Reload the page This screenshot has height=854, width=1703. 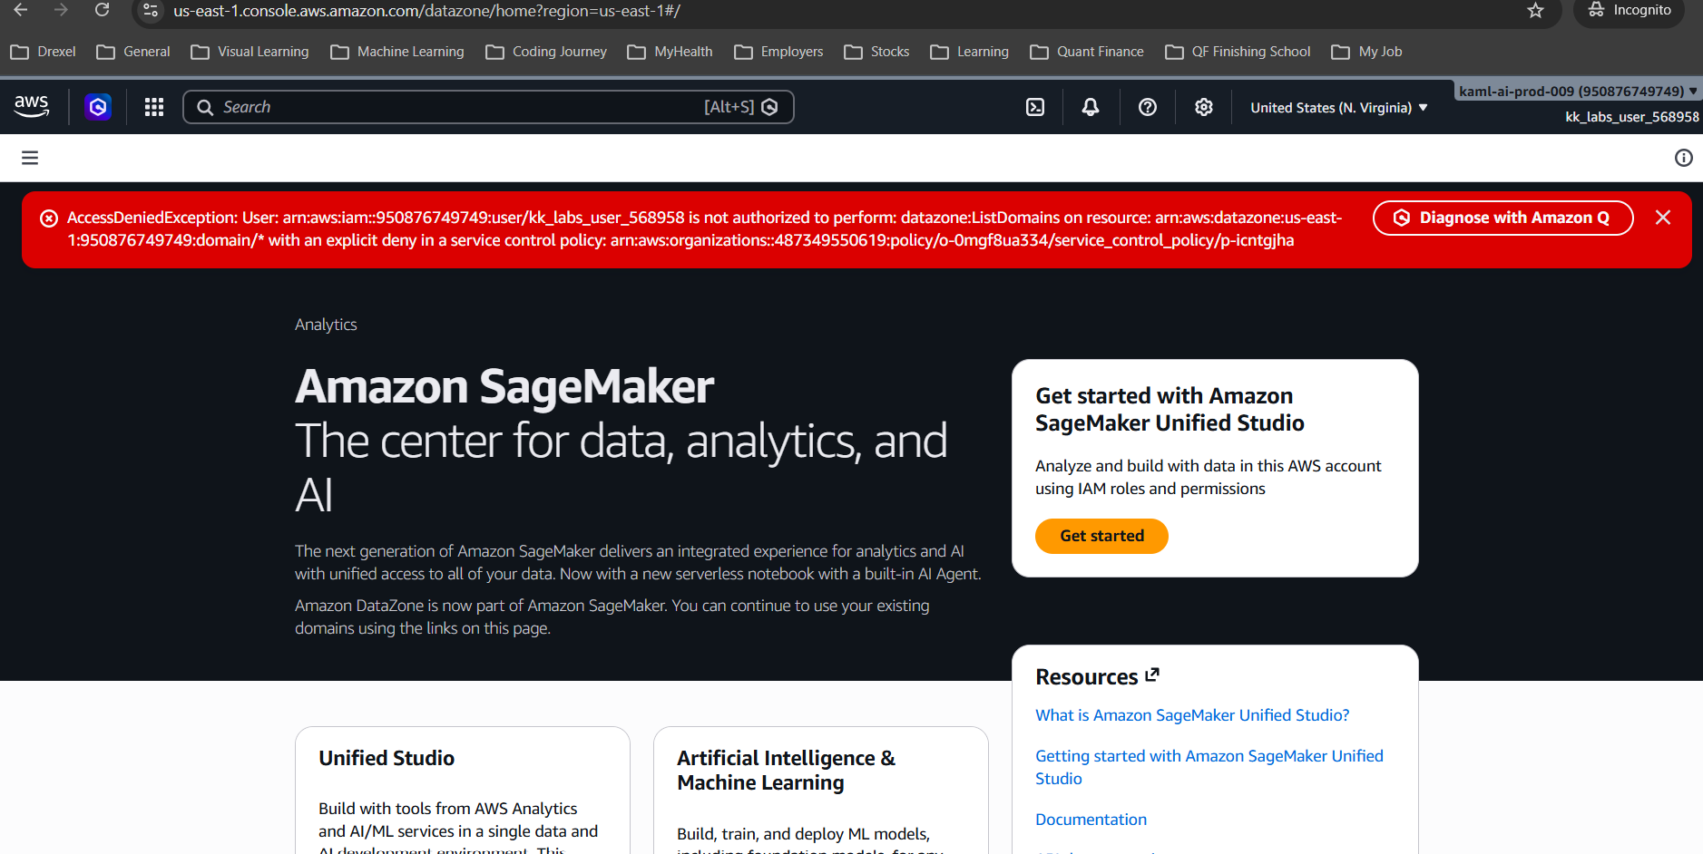pyautogui.click(x=102, y=10)
